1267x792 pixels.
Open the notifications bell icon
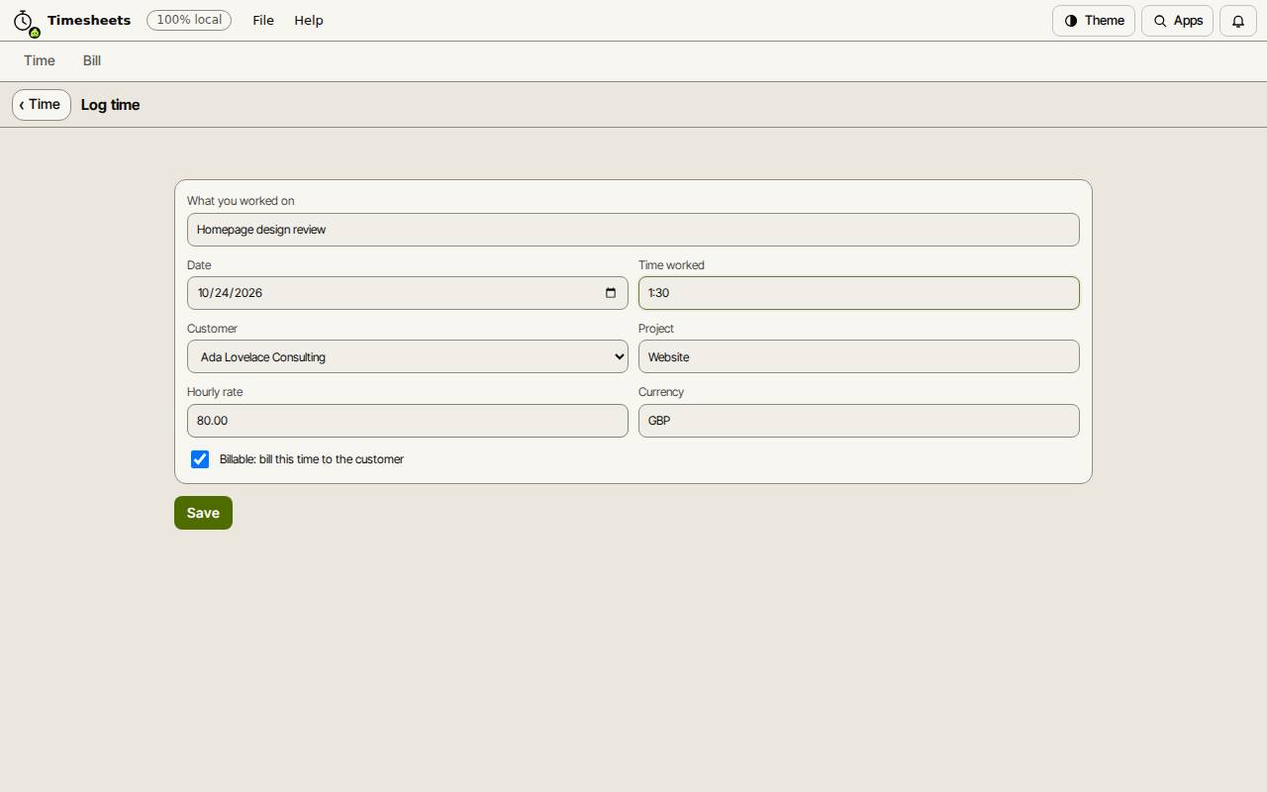[1238, 21]
